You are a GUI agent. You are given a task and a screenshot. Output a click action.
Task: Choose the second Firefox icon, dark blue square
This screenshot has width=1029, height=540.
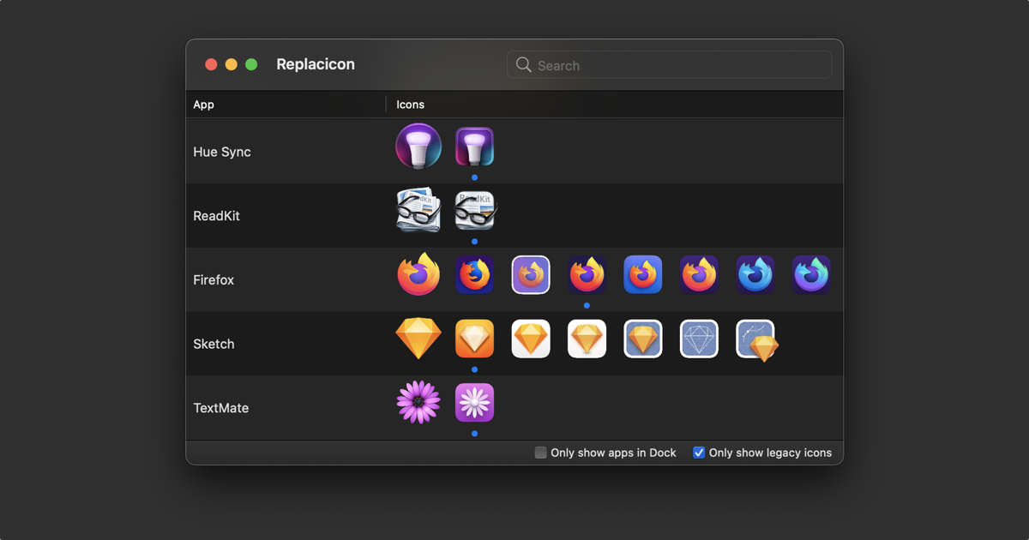click(x=474, y=274)
